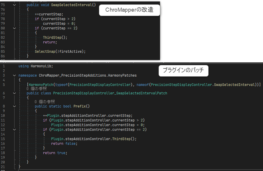
Task: Click line number 1 in lower editor
Action: 4,66
